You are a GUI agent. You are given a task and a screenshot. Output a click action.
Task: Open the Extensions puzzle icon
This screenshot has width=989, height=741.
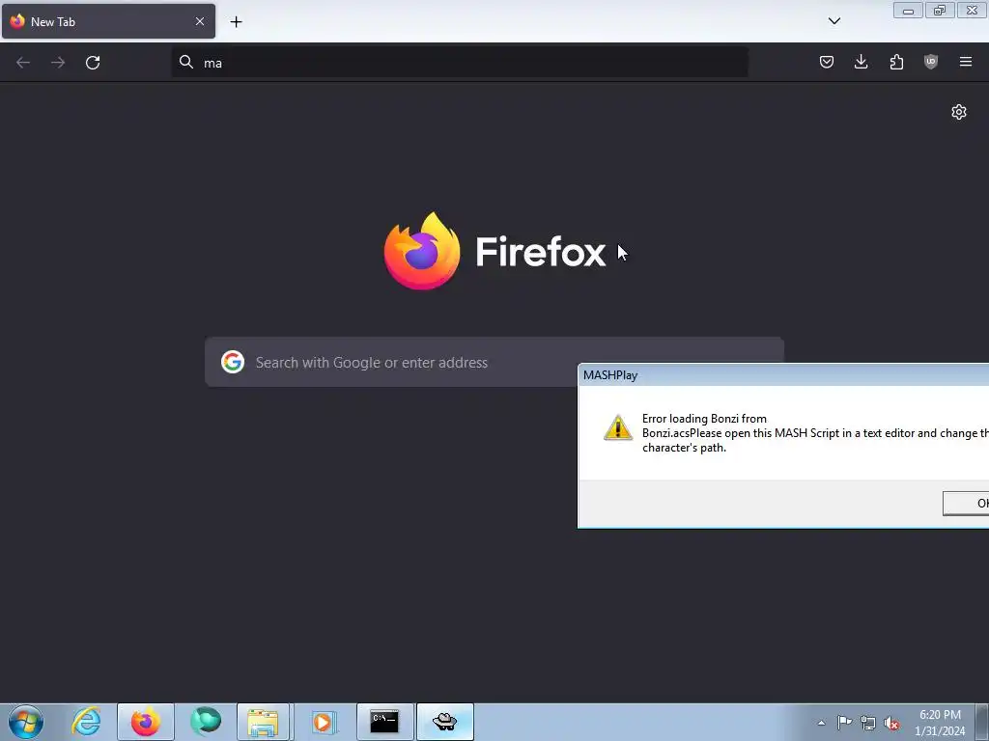tap(896, 62)
